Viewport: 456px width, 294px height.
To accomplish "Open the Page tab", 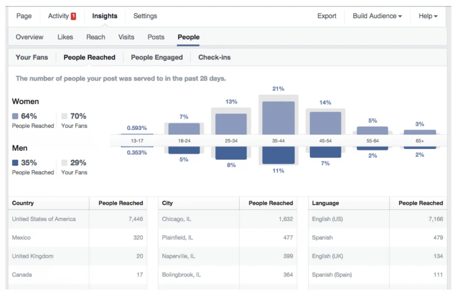I will pos(24,16).
